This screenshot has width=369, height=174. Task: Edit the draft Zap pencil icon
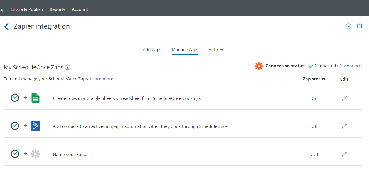(x=344, y=154)
